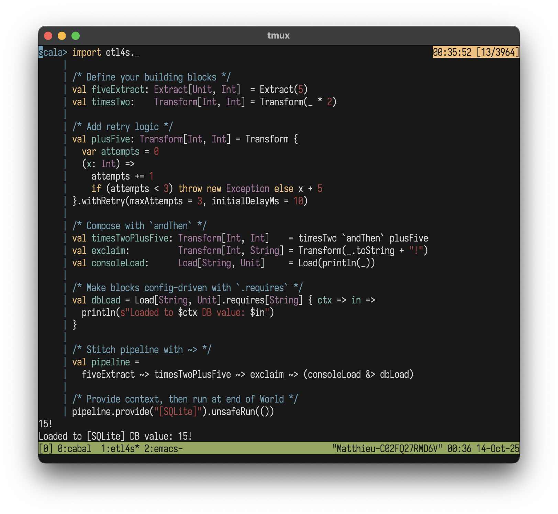Click 'val dbLoad' declaration
The width and height of the screenshot is (558, 514).
pos(96,300)
